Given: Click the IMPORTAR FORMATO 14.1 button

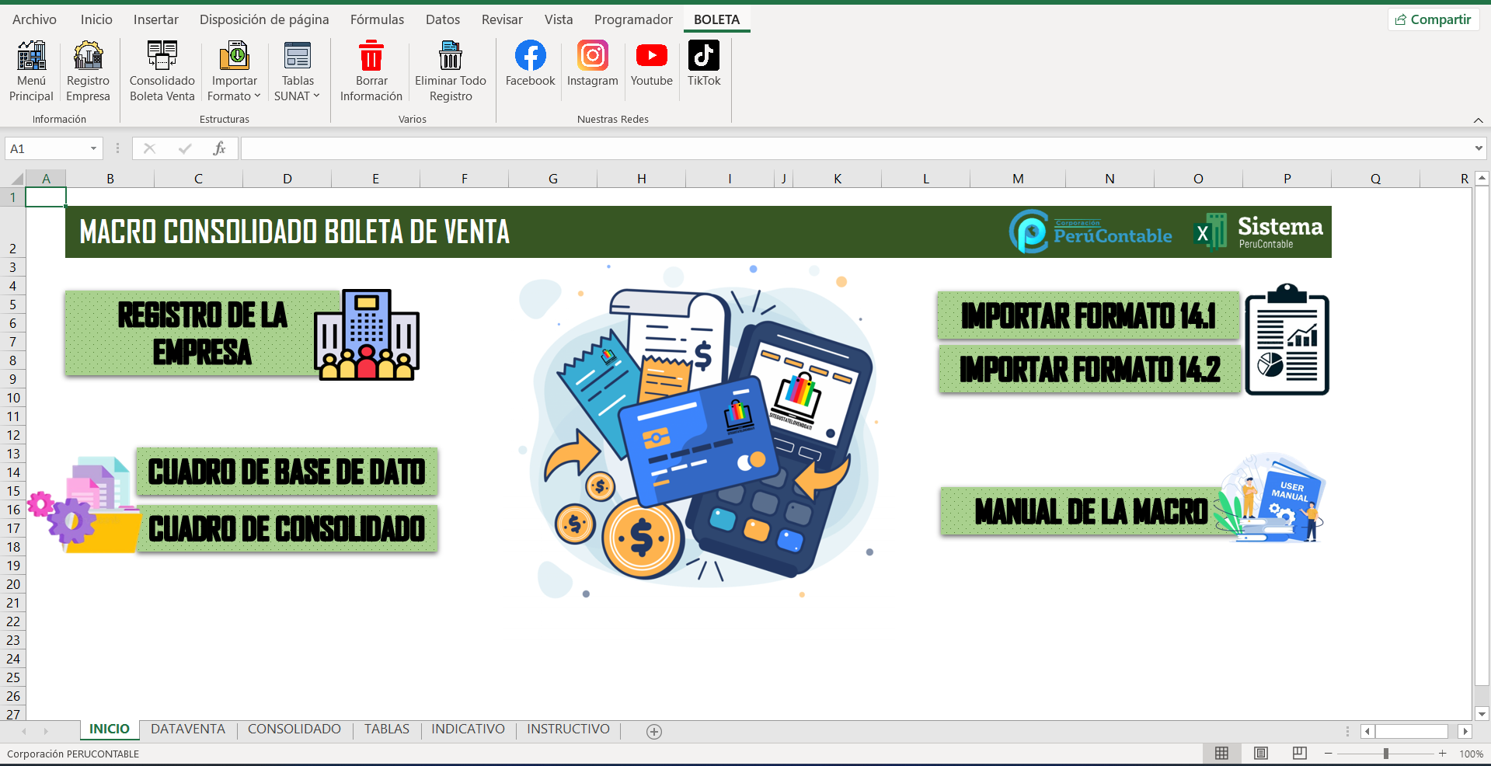Looking at the screenshot, I should [1088, 315].
